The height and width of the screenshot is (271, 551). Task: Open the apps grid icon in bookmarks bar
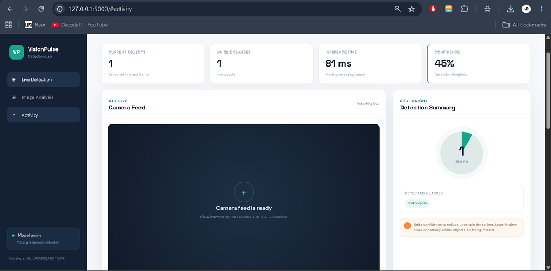[9, 25]
